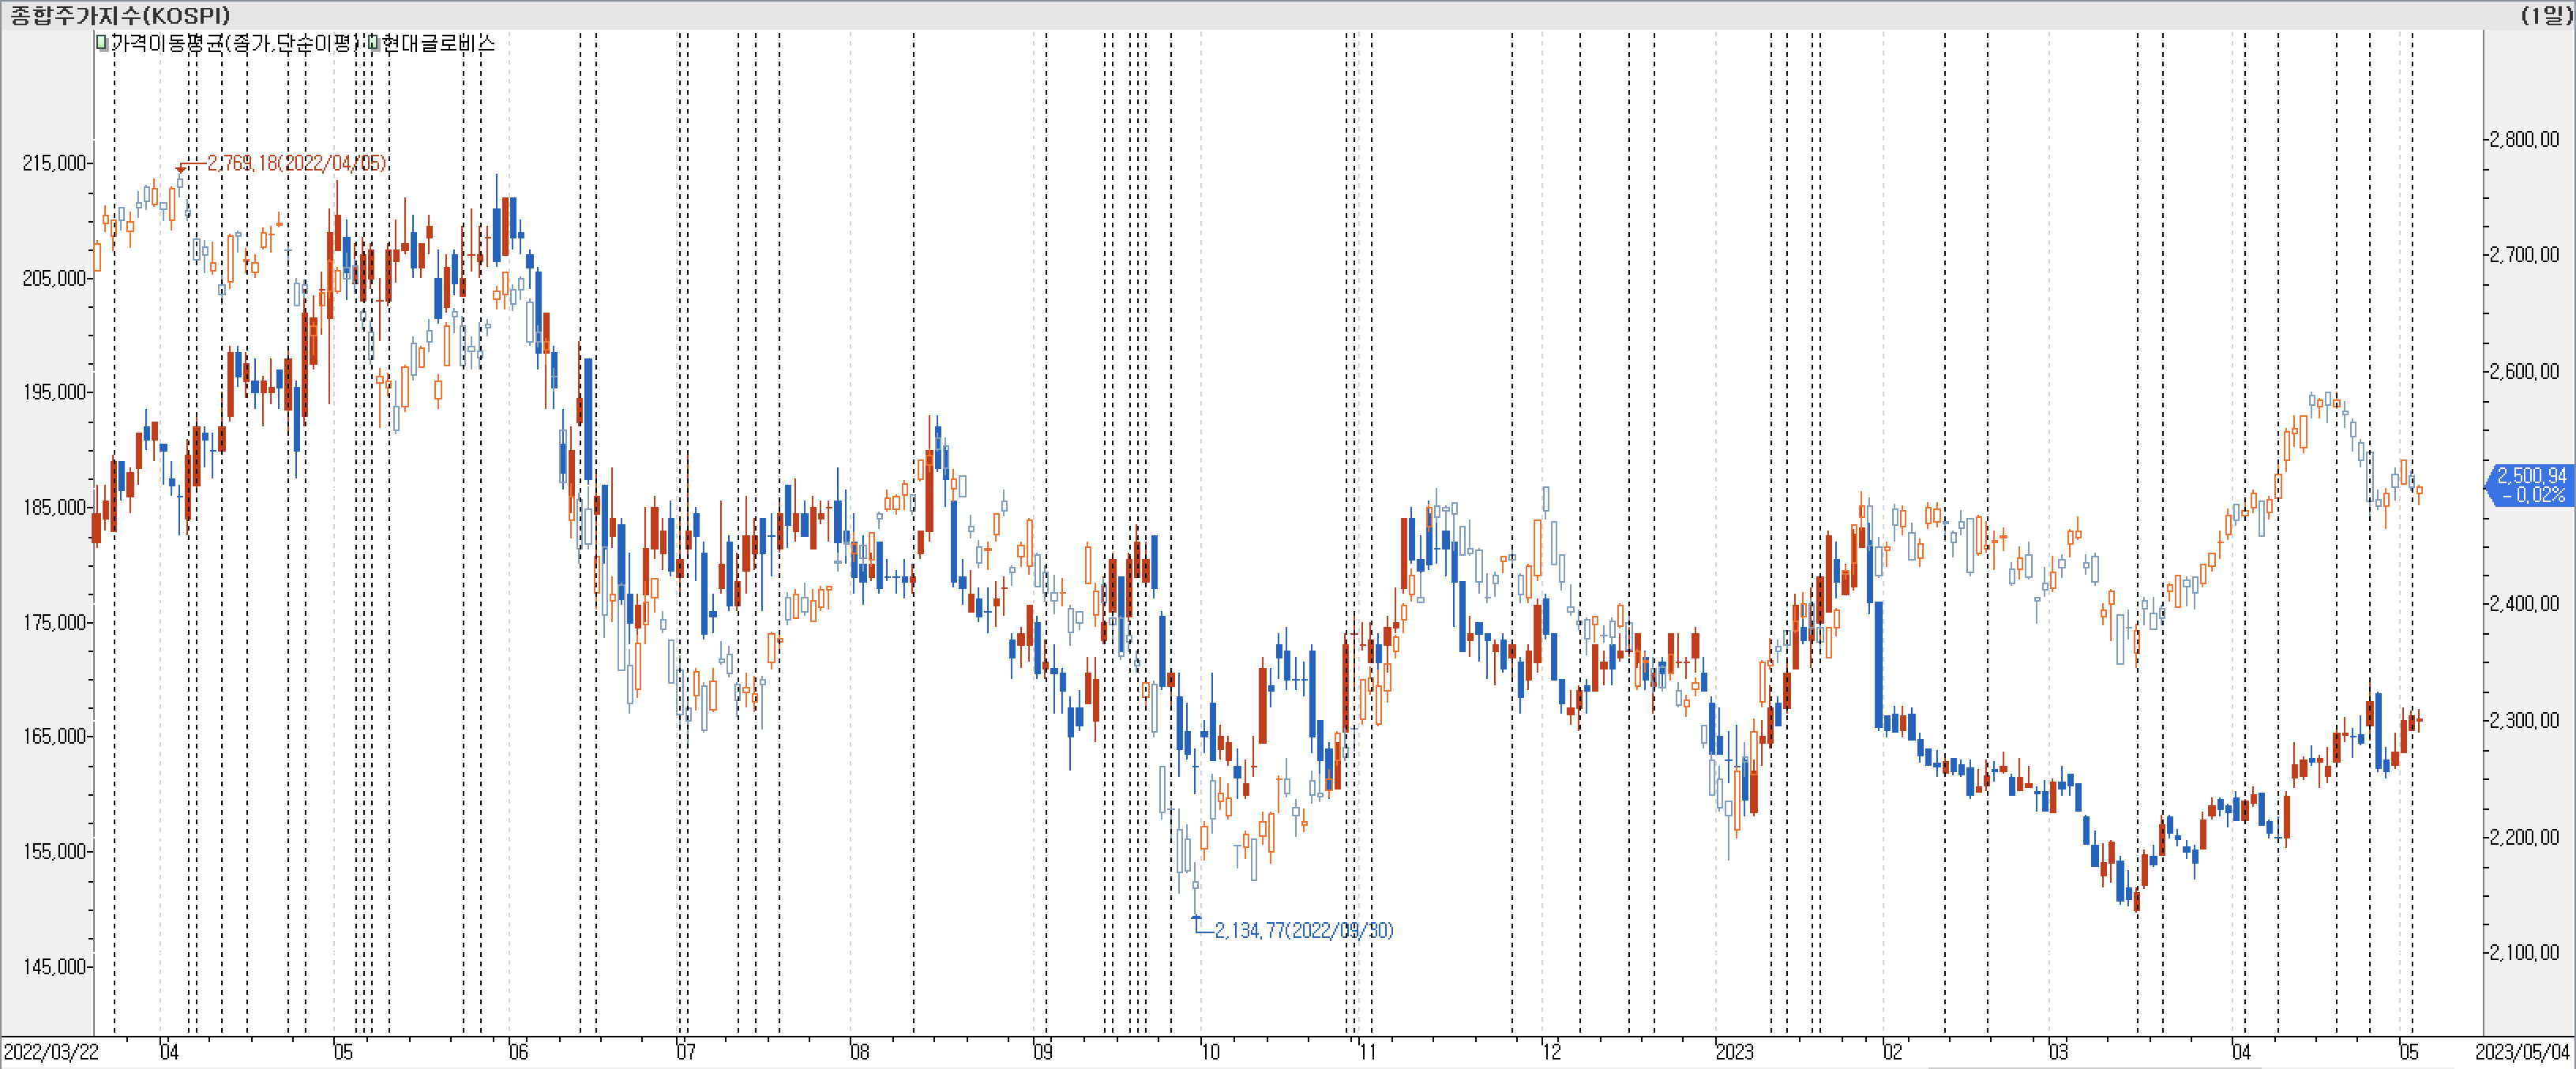Click the 215,000 left price axis label
This screenshot has height=1069, width=2576.
(54, 163)
